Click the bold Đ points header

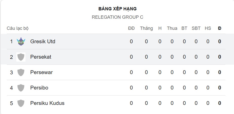[220, 28]
